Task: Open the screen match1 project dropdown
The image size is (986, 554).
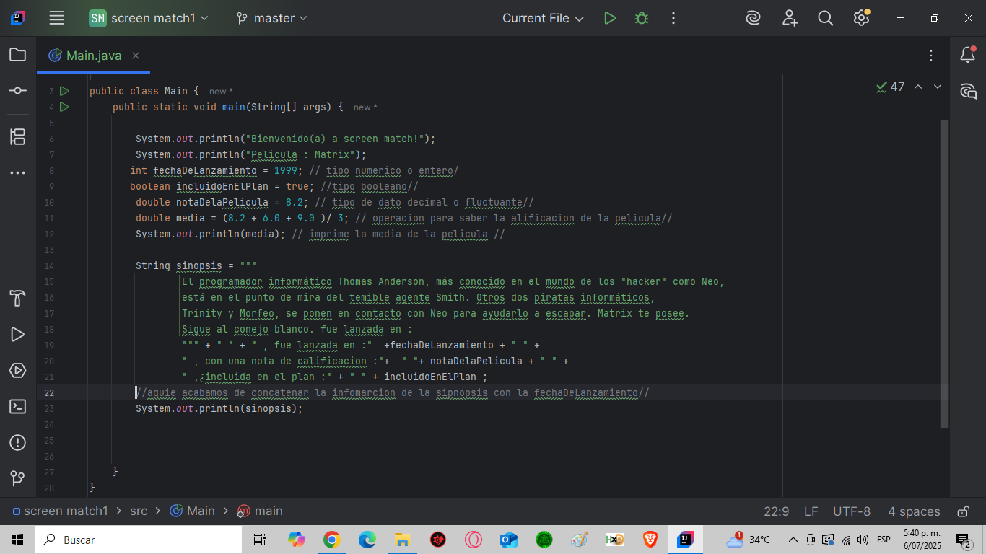Action: click(x=149, y=18)
